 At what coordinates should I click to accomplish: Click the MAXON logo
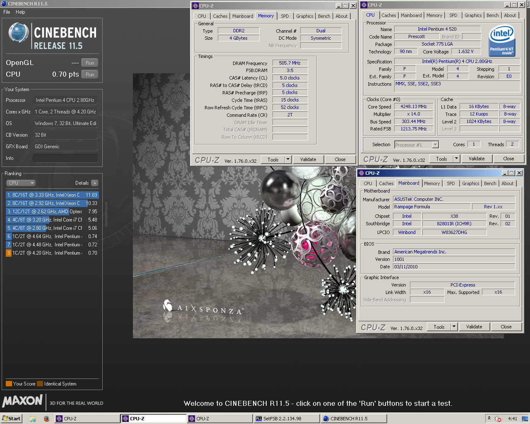pos(22,401)
